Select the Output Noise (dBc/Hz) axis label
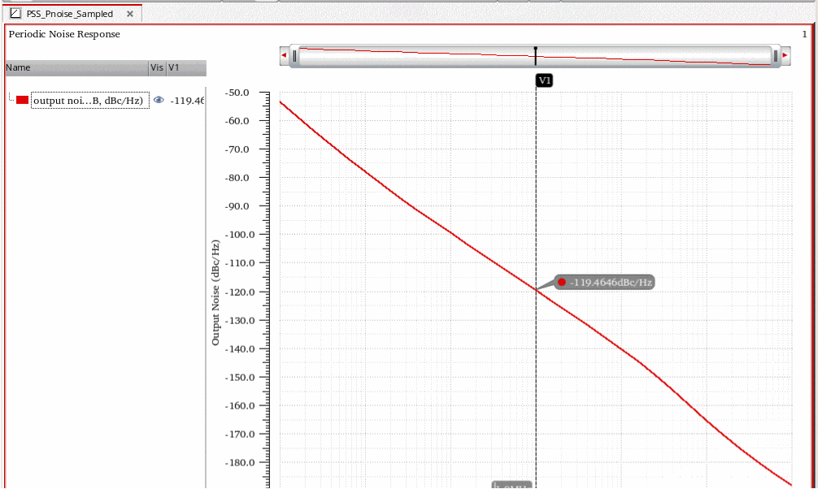 coord(215,292)
